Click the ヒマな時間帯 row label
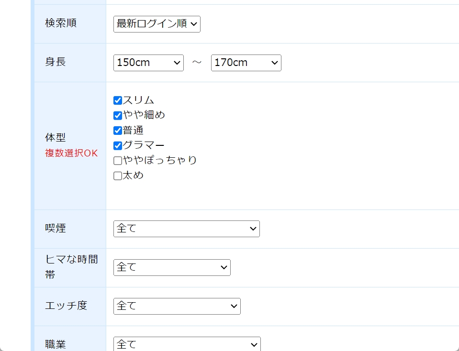The height and width of the screenshot is (351, 459). pyautogui.click(x=71, y=267)
